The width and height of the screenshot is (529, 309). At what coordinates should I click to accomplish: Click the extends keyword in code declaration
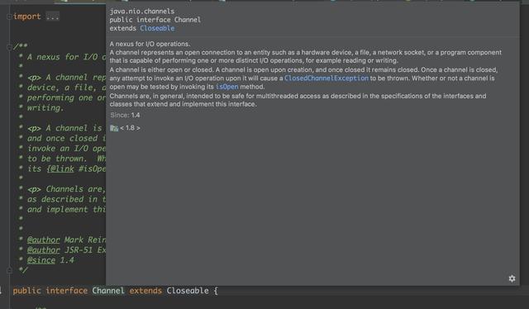point(145,291)
